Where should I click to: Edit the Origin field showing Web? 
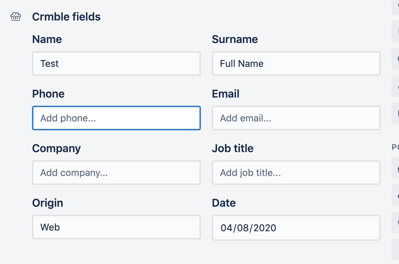pyautogui.click(x=116, y=227)
